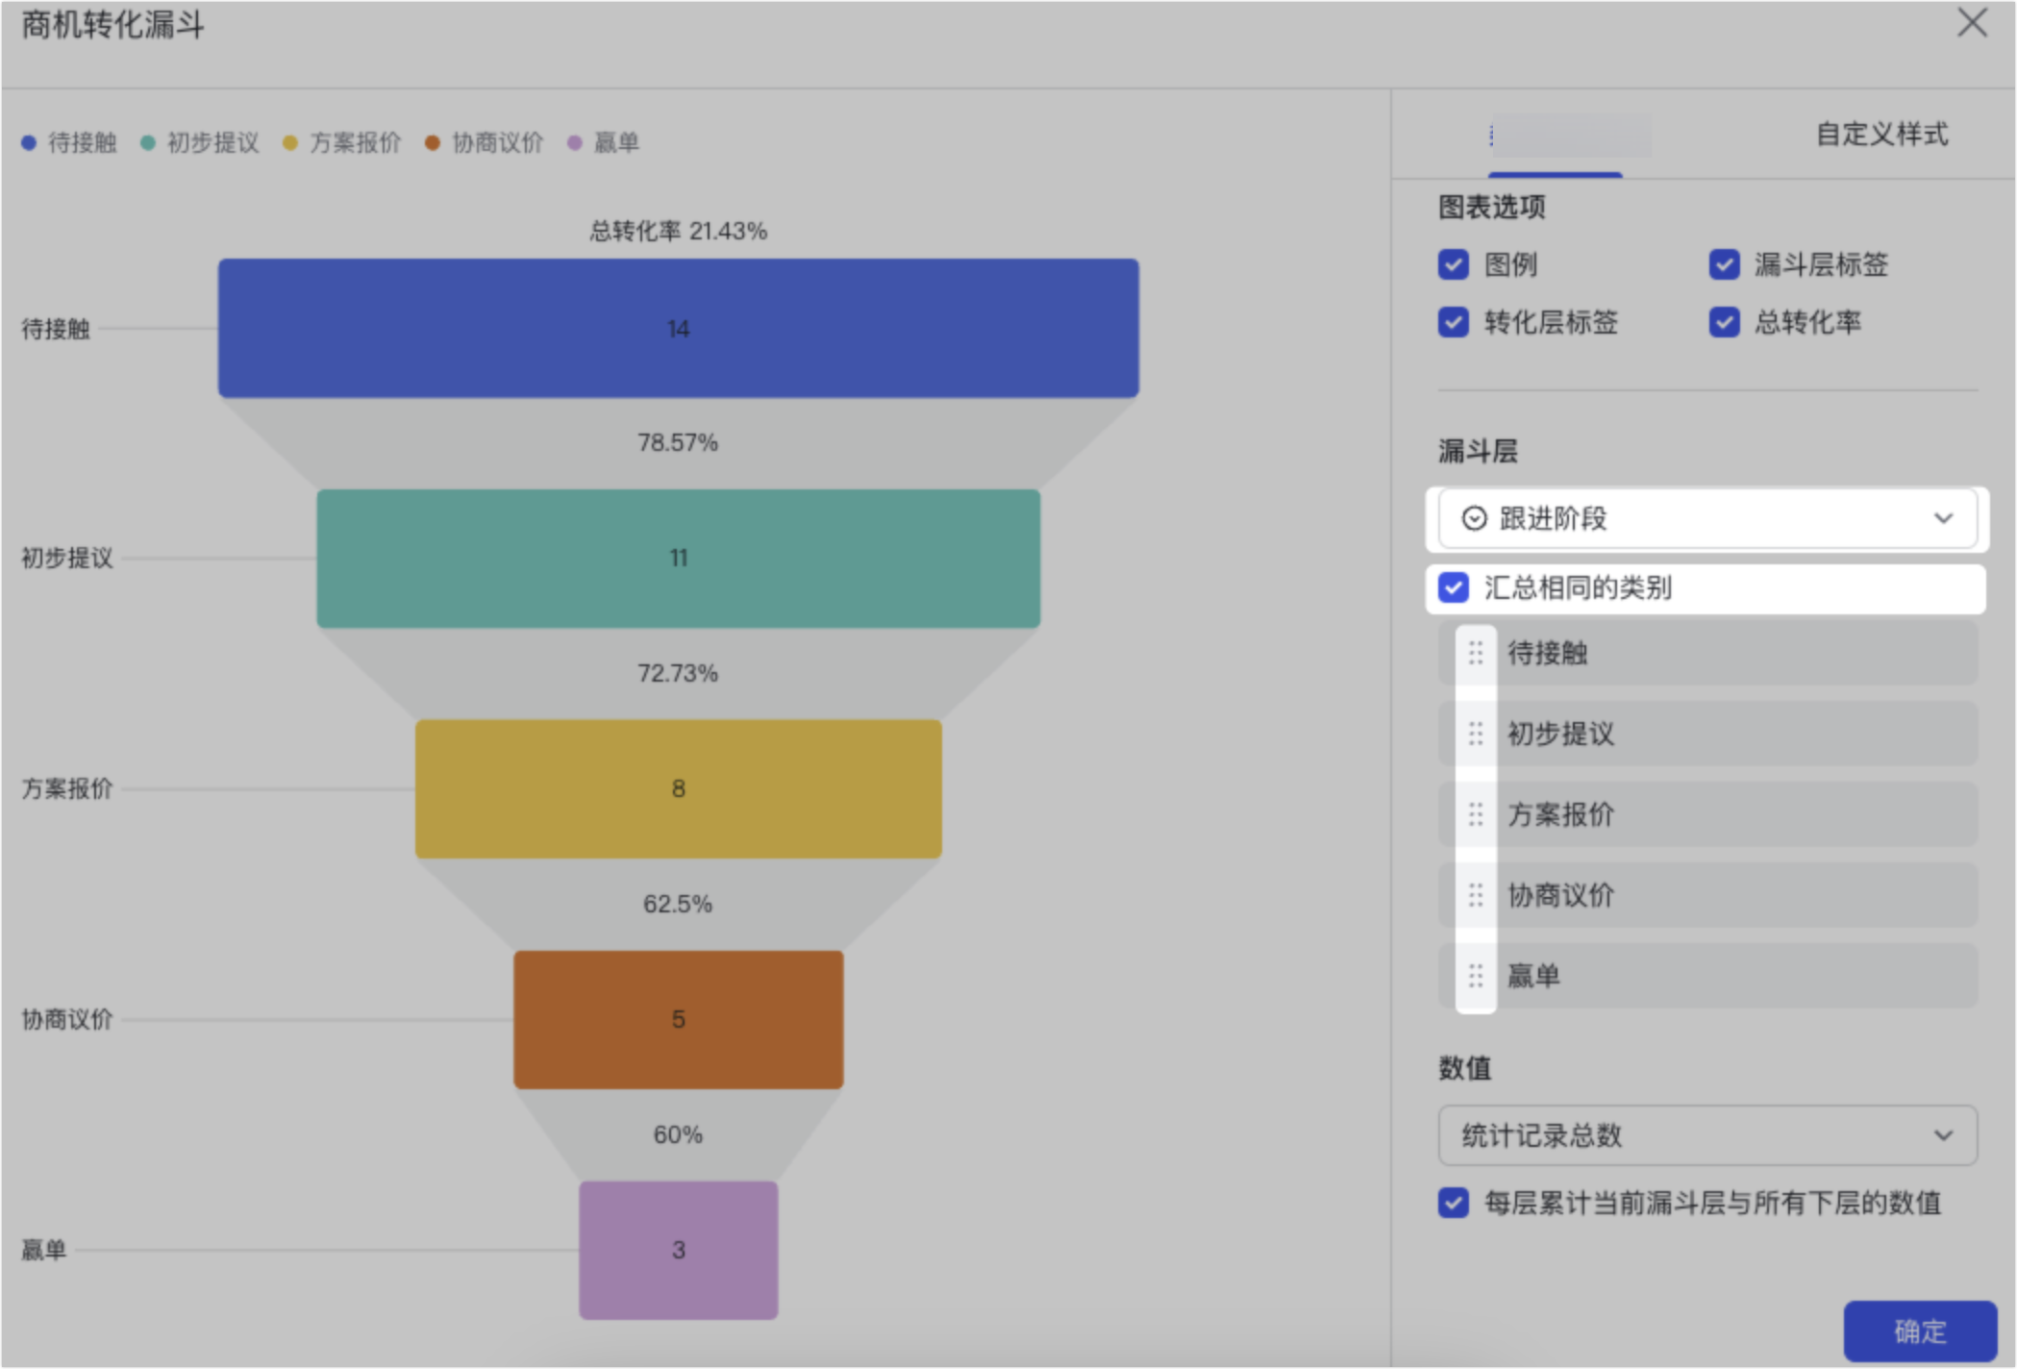Click the 待接触 legend dot
The image size is (2017, 1369).
pyautogui.click(x=28, y=141)
